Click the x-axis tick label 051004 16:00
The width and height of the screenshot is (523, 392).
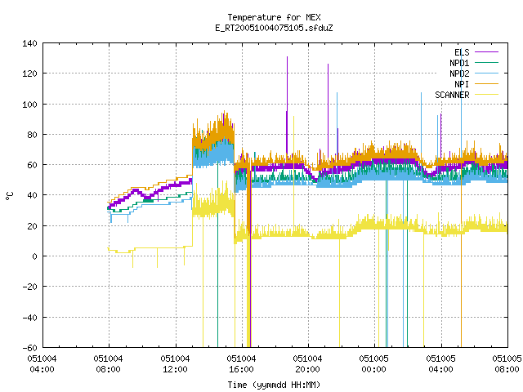[x=241, y=364]
